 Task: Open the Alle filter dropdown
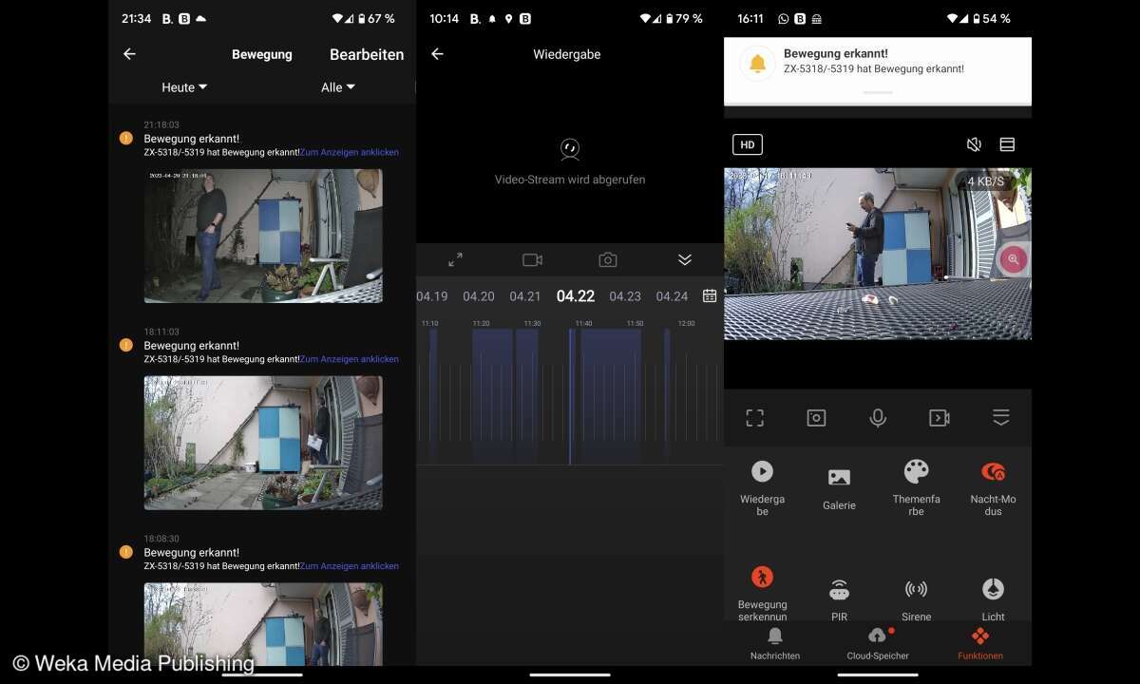coord(338,87)
